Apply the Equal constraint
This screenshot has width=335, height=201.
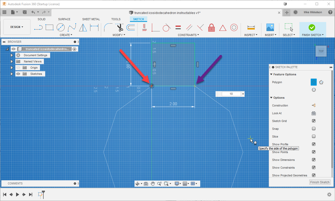click(x=178, y=27)
